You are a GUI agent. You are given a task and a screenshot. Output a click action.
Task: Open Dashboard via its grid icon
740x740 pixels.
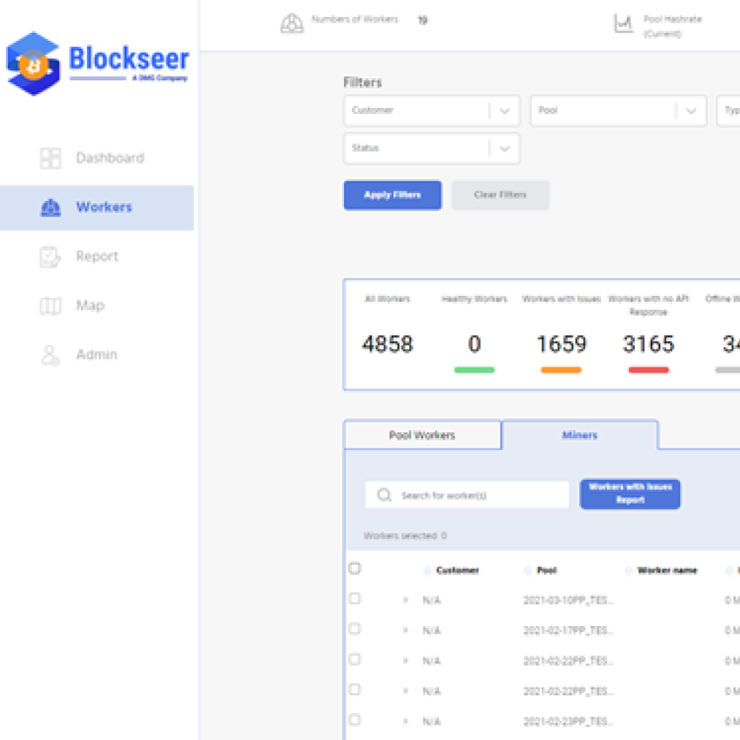point(50,159)
